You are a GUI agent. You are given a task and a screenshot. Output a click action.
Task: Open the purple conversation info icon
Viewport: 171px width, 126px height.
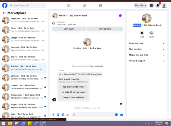pos(120,16)
